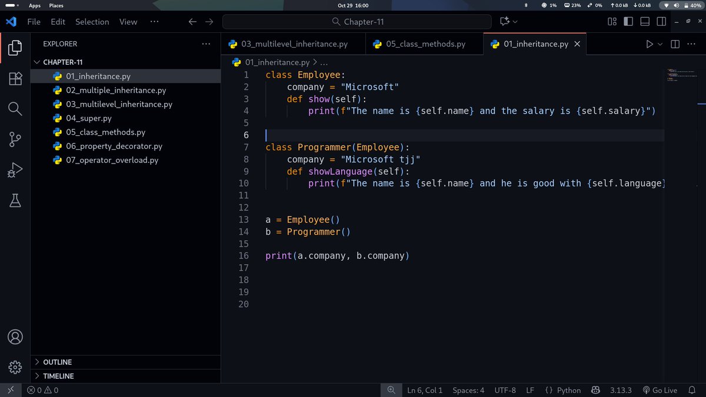Open the Run and Debug view
This screenshot has height=397, width=706.
point(15,170)
